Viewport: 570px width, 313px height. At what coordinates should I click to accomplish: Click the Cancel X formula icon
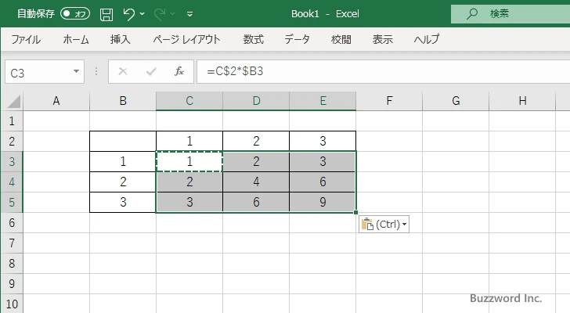123,71
